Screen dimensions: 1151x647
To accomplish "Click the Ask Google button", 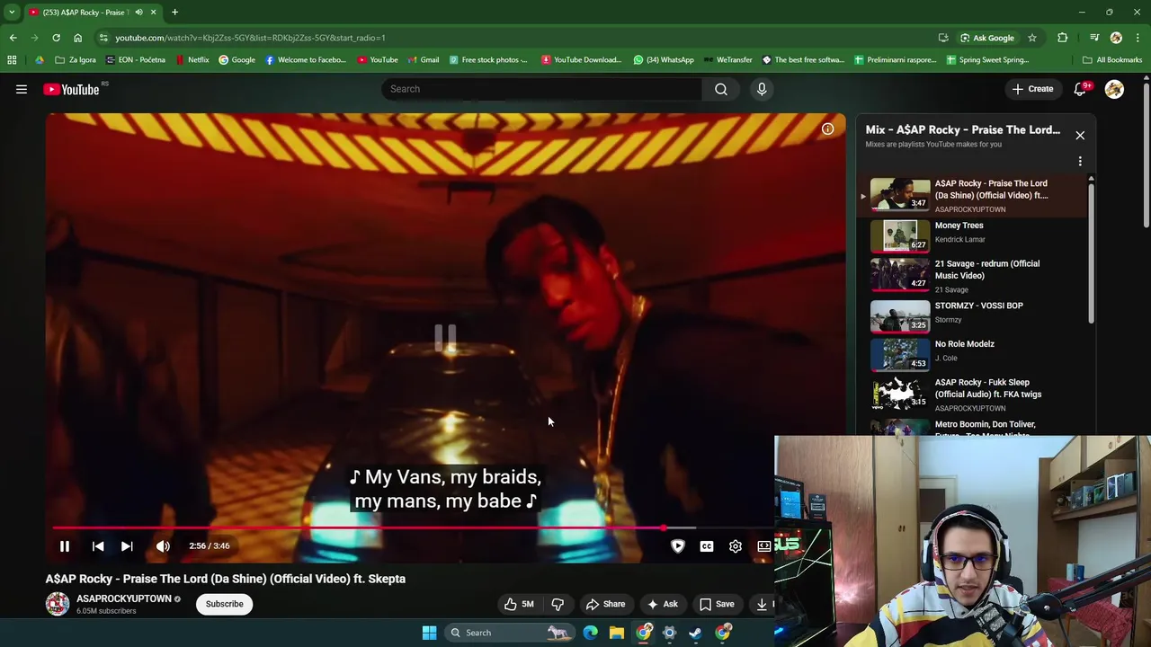I will [x=986, y=38].
